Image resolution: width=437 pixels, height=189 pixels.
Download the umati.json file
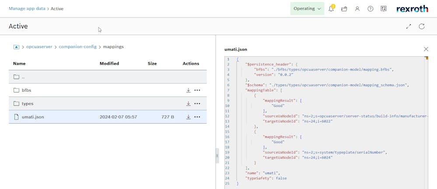click(x=189, y=117)
